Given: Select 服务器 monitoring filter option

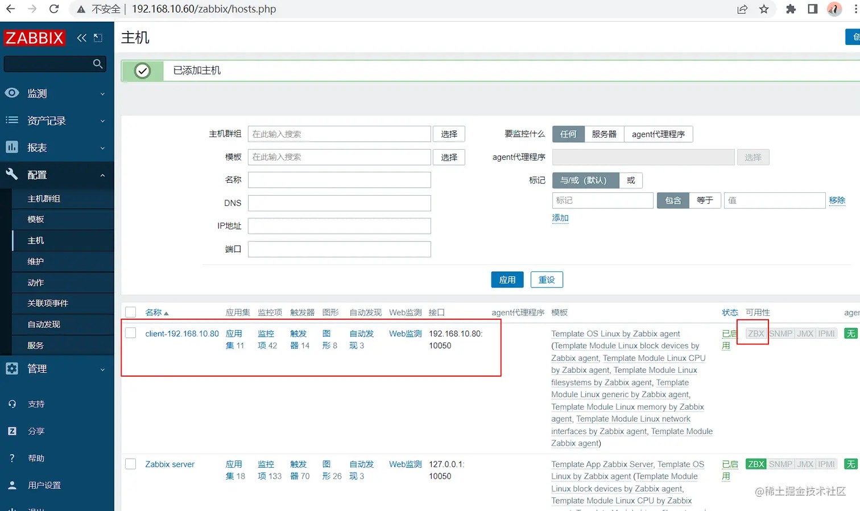Looking at the screenshot, I should (604, 134).
